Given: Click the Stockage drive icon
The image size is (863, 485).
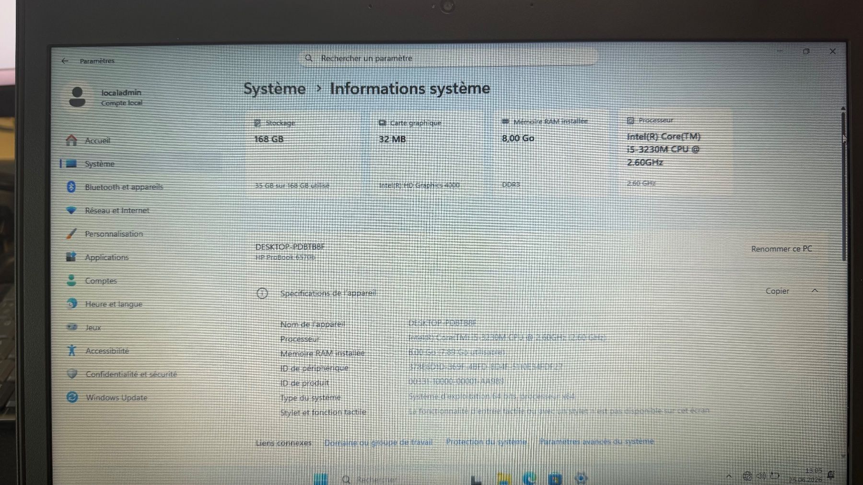Looking at the screenshot, I should click(257, 123).
